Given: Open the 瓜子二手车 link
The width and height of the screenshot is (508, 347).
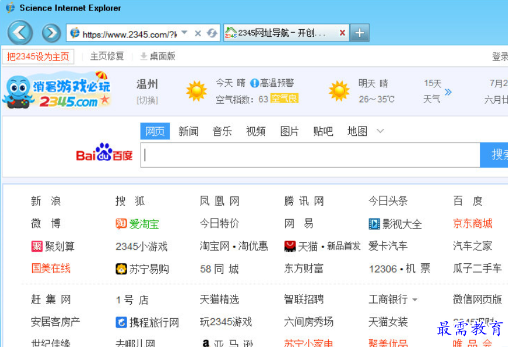Looking at the screenshot, I should click(x=478, y=268).
